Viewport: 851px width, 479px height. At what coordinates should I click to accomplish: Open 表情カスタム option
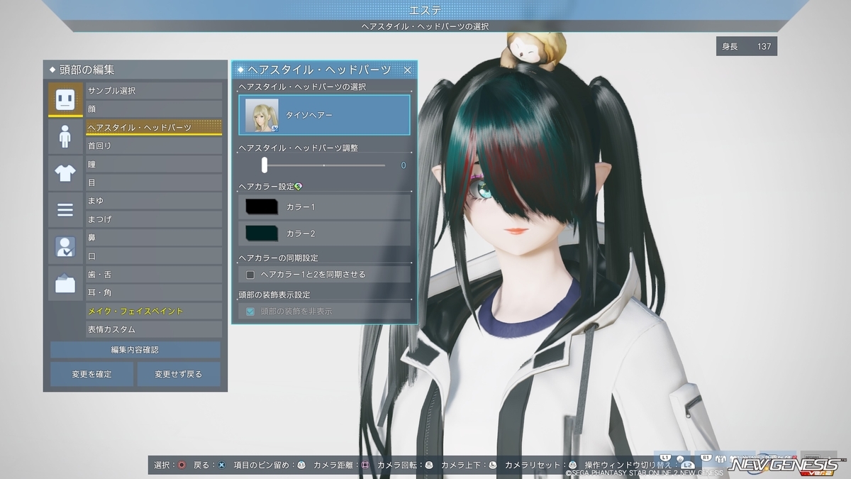point(154,329)
